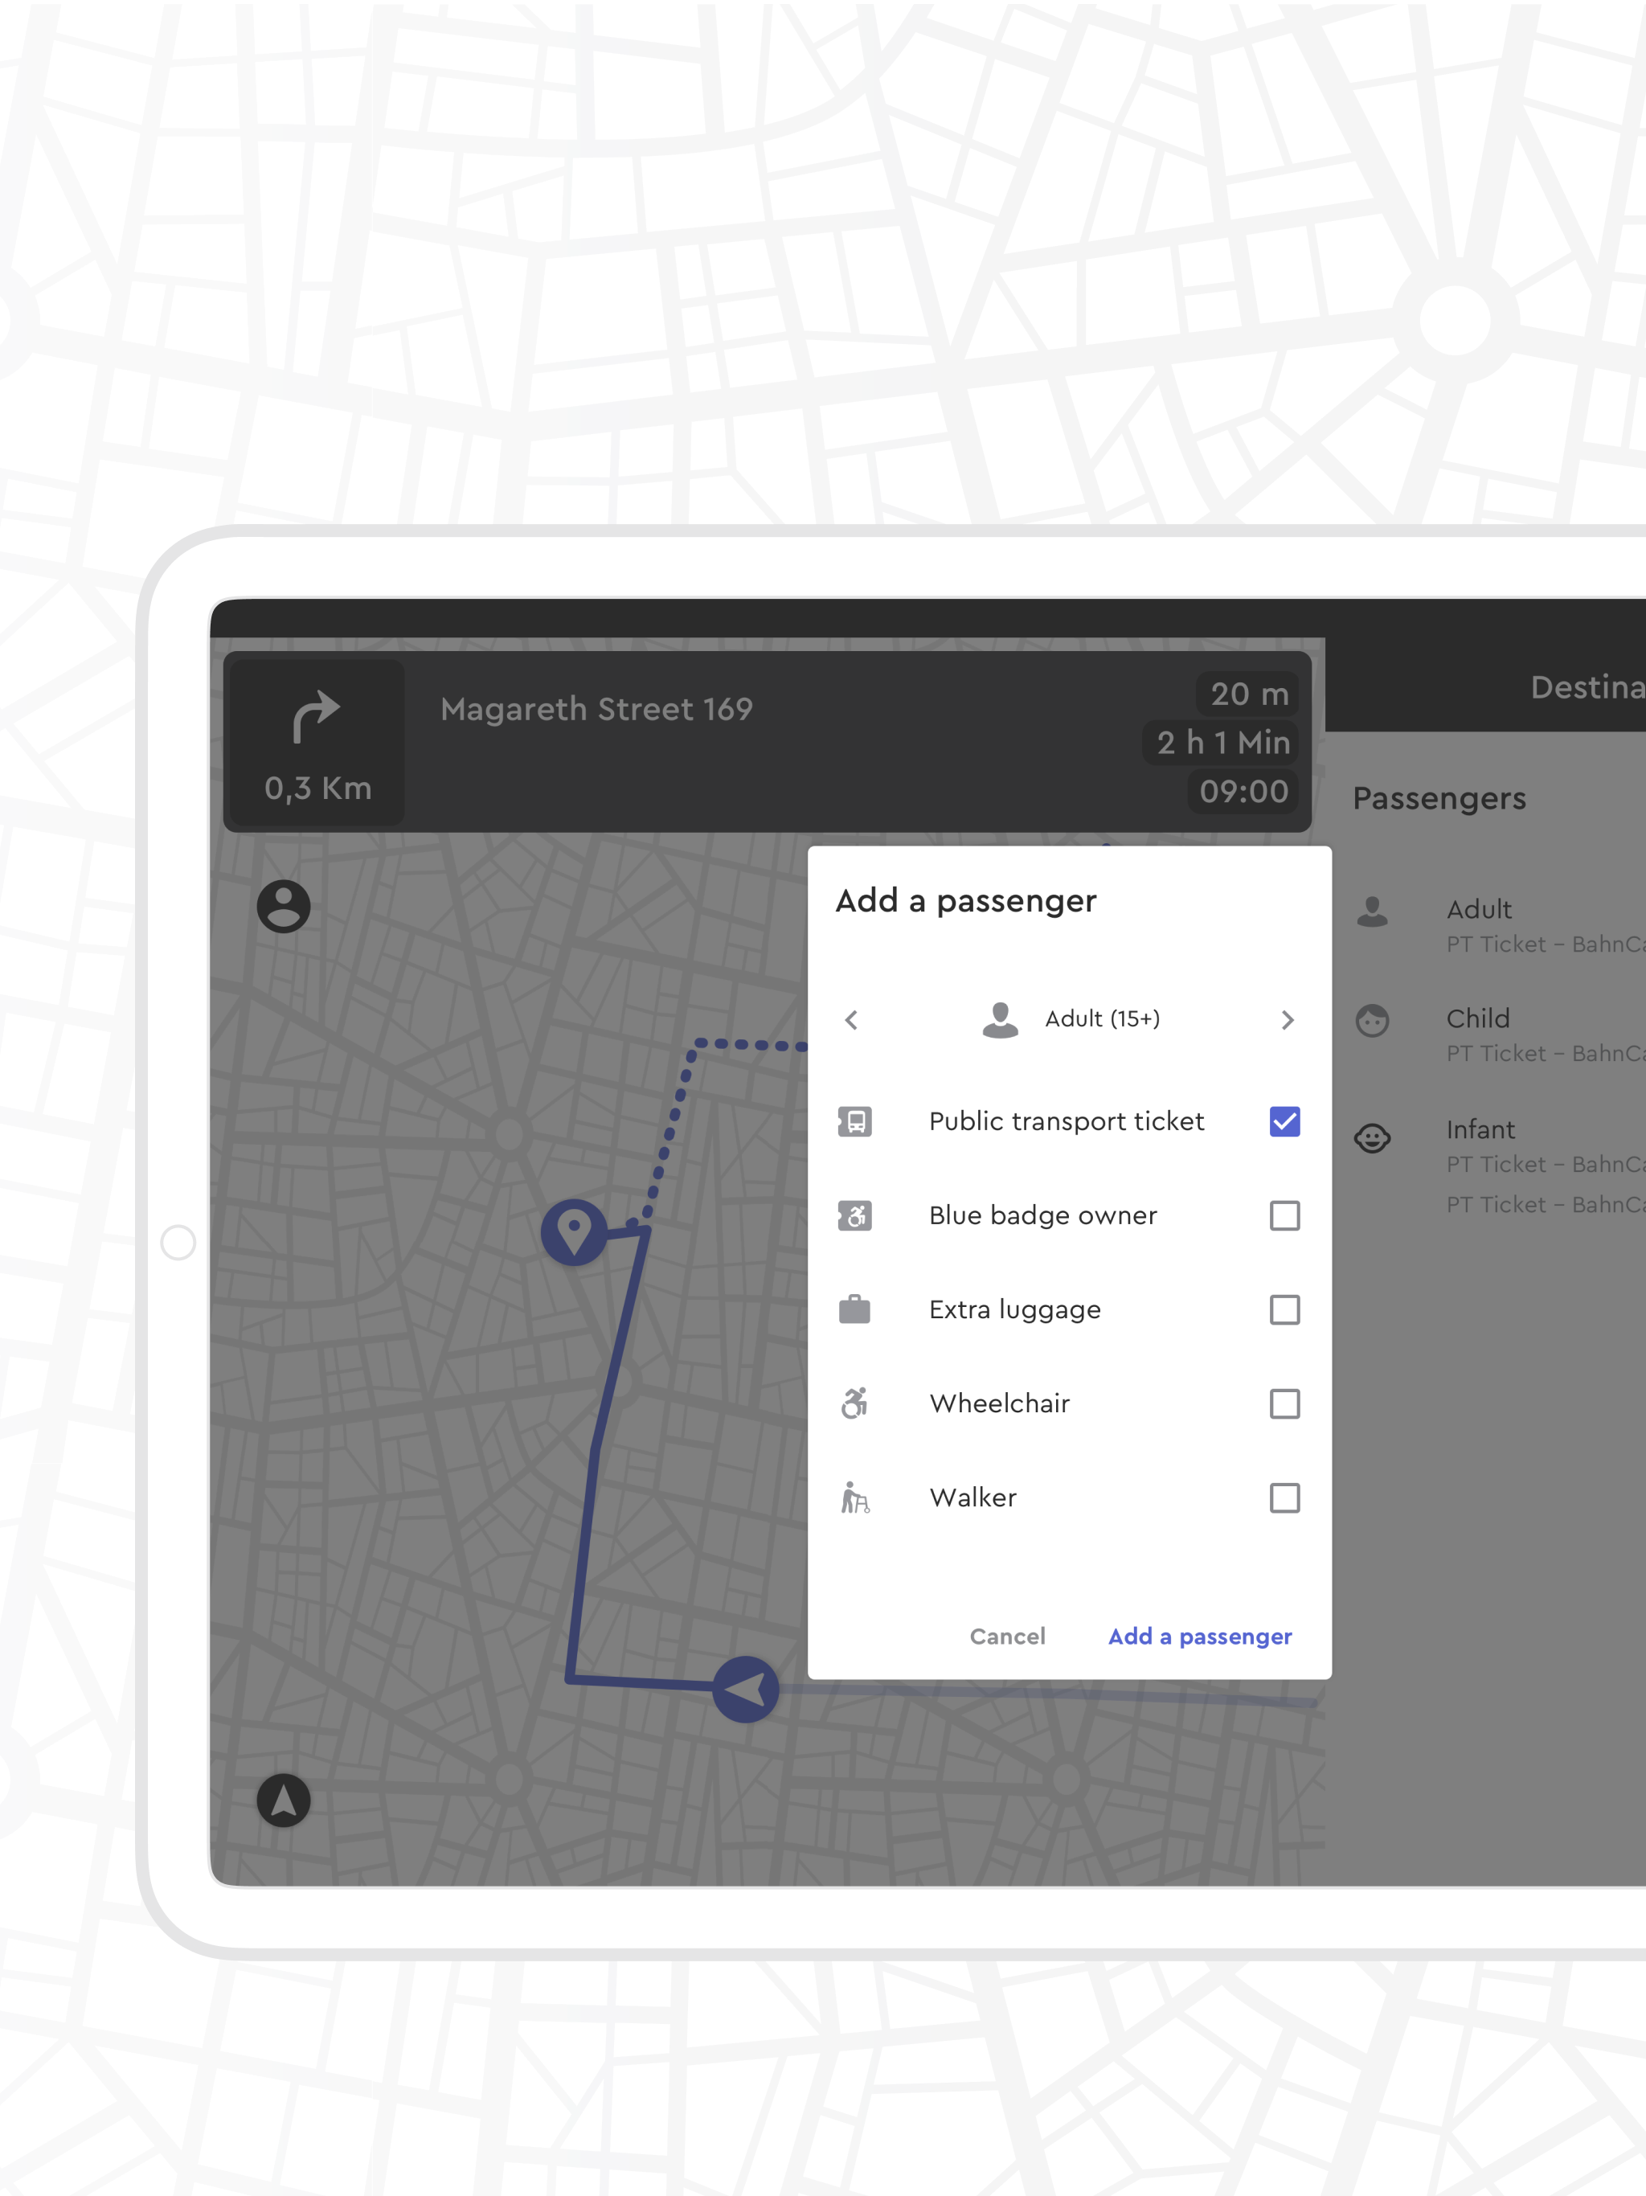Click the Wheelchair label text

[x=1000, y=1403]
